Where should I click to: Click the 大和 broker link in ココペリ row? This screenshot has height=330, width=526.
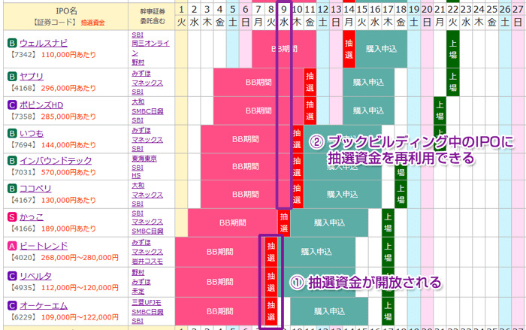click(138, 186)
